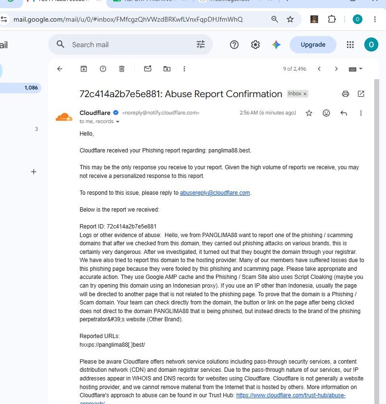Screen dimensions: 386x404
Task: Open more toolbar options above the subject
Action: click(184, 69)
